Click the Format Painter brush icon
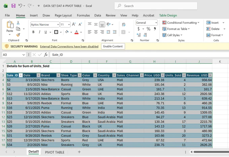This screenshot has width=229, height=157. point(18,35)
